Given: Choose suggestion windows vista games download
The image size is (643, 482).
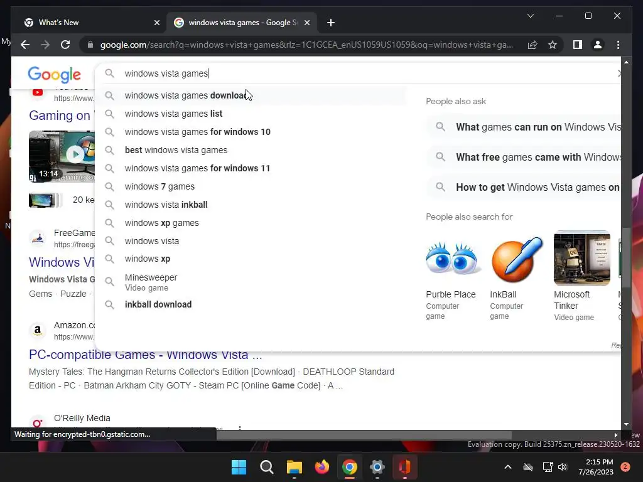Looking at the screenshot, I should point(251,95).
